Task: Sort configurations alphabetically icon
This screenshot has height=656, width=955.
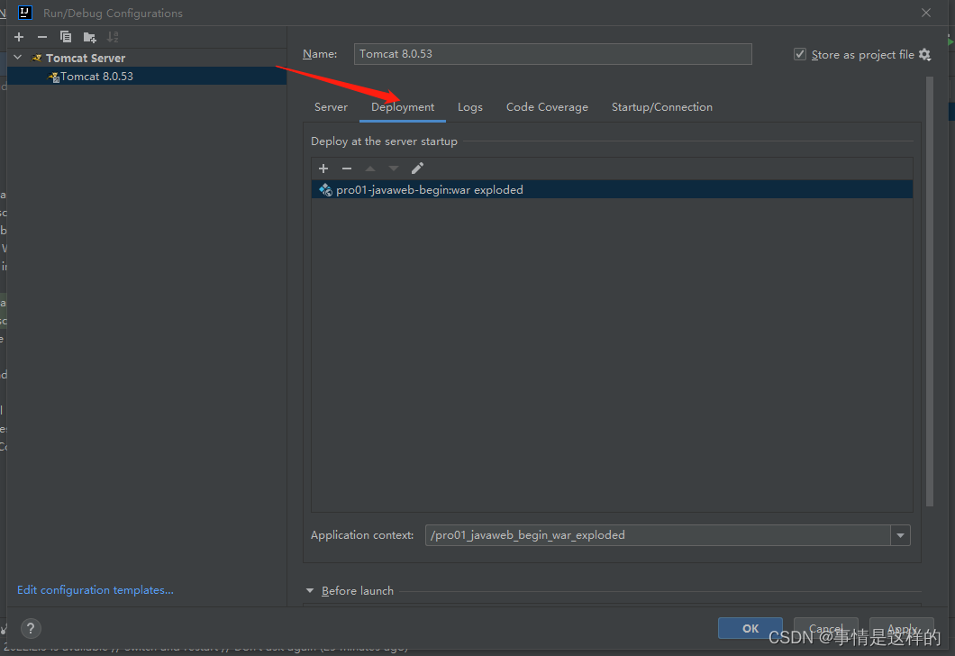Action: tap(113, 37)
